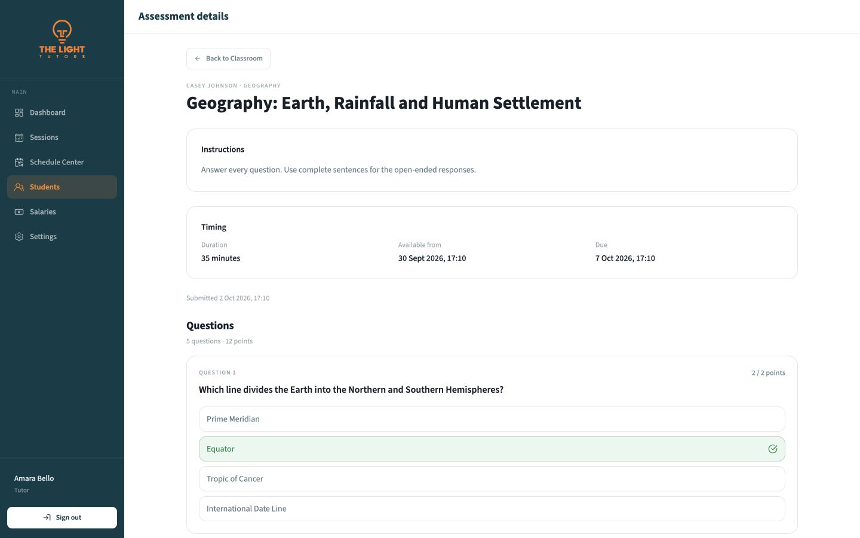860x538 pixels.
Task: Click the Settings gear icon
Action: click(x=19, y=237)
